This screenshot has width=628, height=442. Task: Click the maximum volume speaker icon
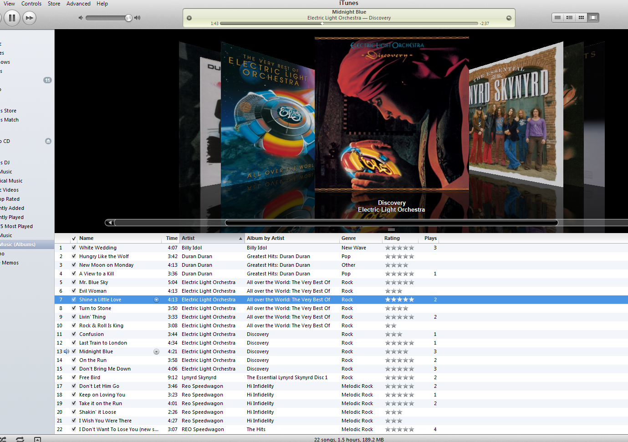click(x=138, y=18)
